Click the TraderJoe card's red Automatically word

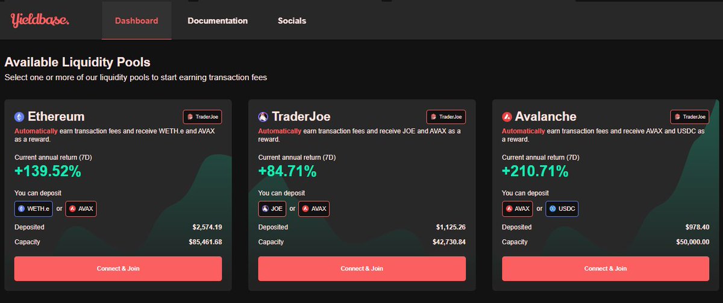coord(280,131)
